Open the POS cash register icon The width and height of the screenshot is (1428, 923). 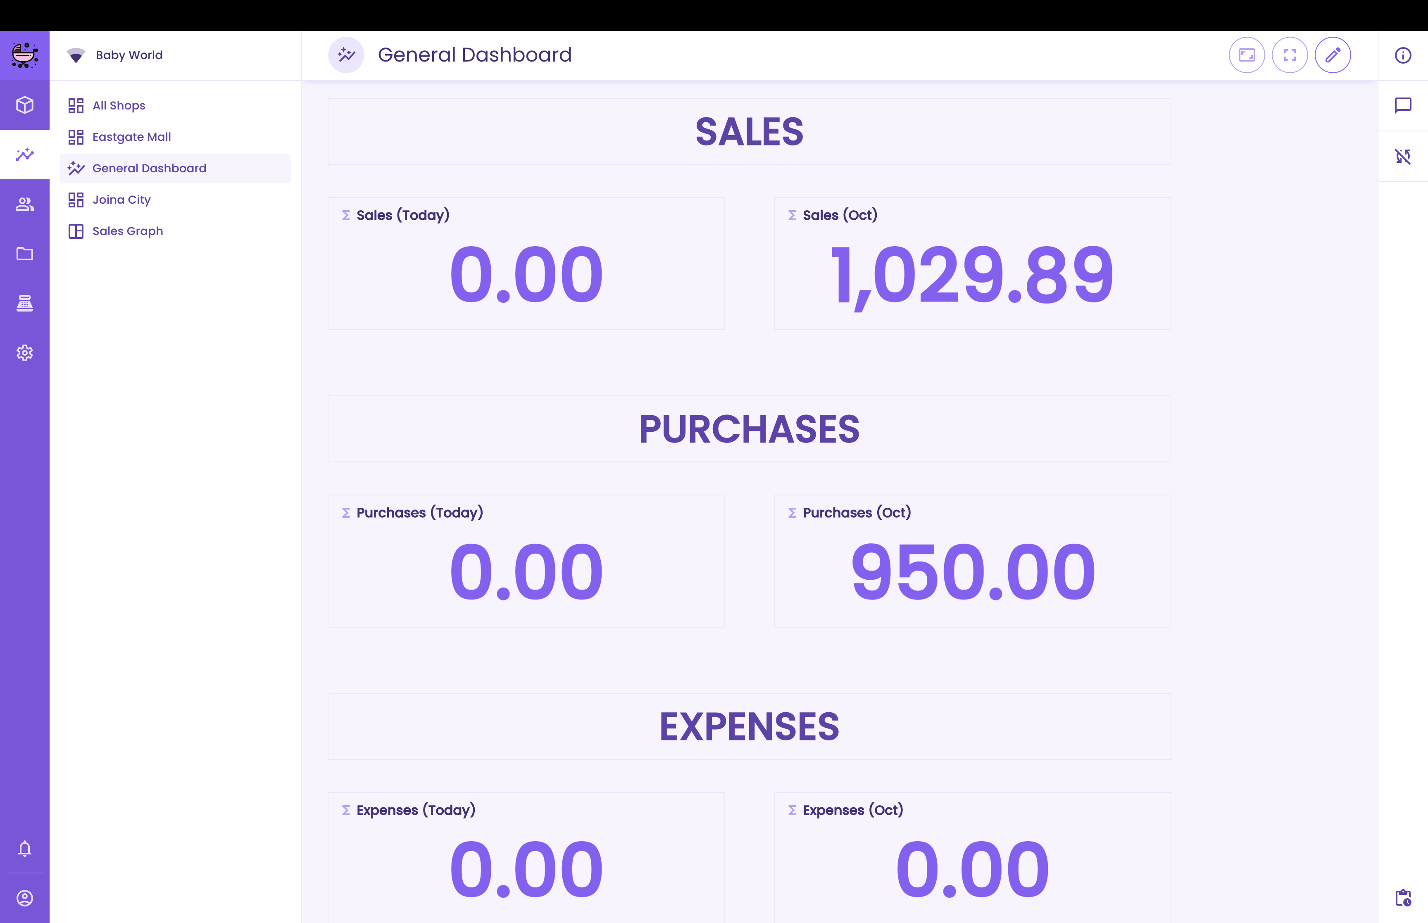click(24, 303)
